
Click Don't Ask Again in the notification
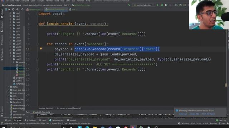[208, 114]
